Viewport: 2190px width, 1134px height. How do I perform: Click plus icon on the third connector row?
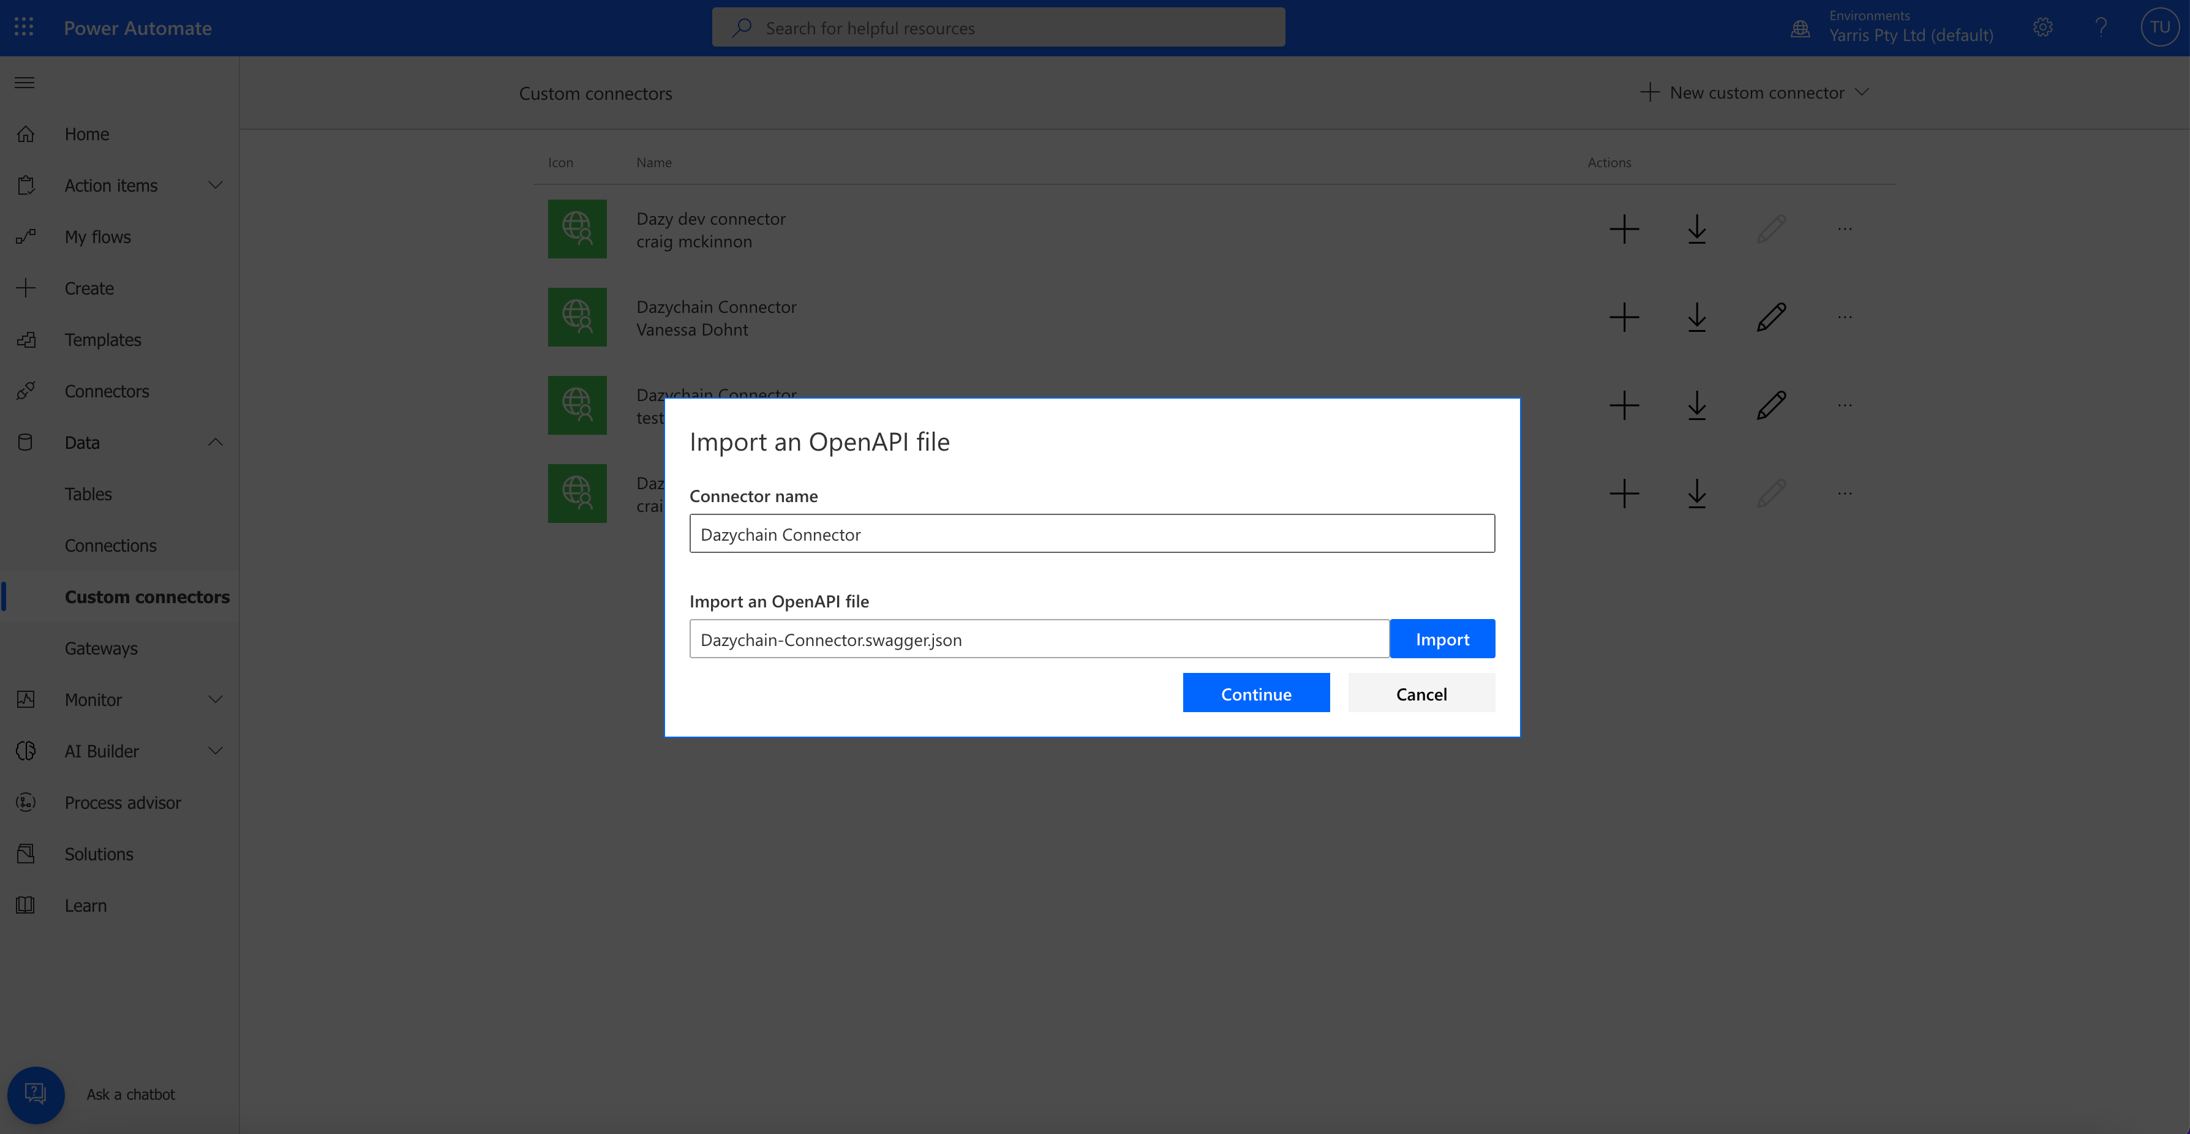tap(1624, 405)
